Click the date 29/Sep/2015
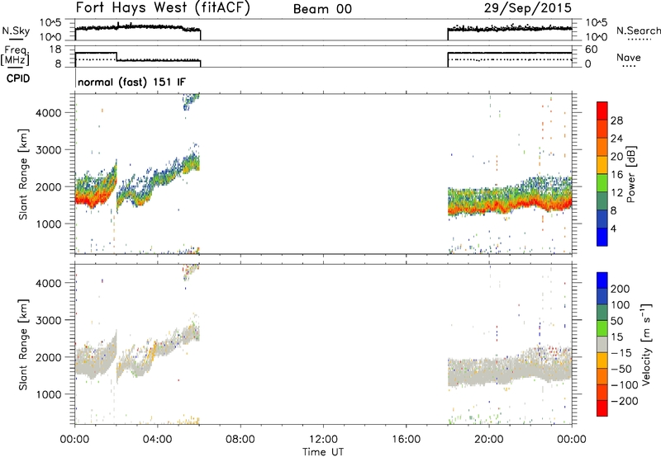The height and width of the screenshot is (457, 661). coord(527,8)
